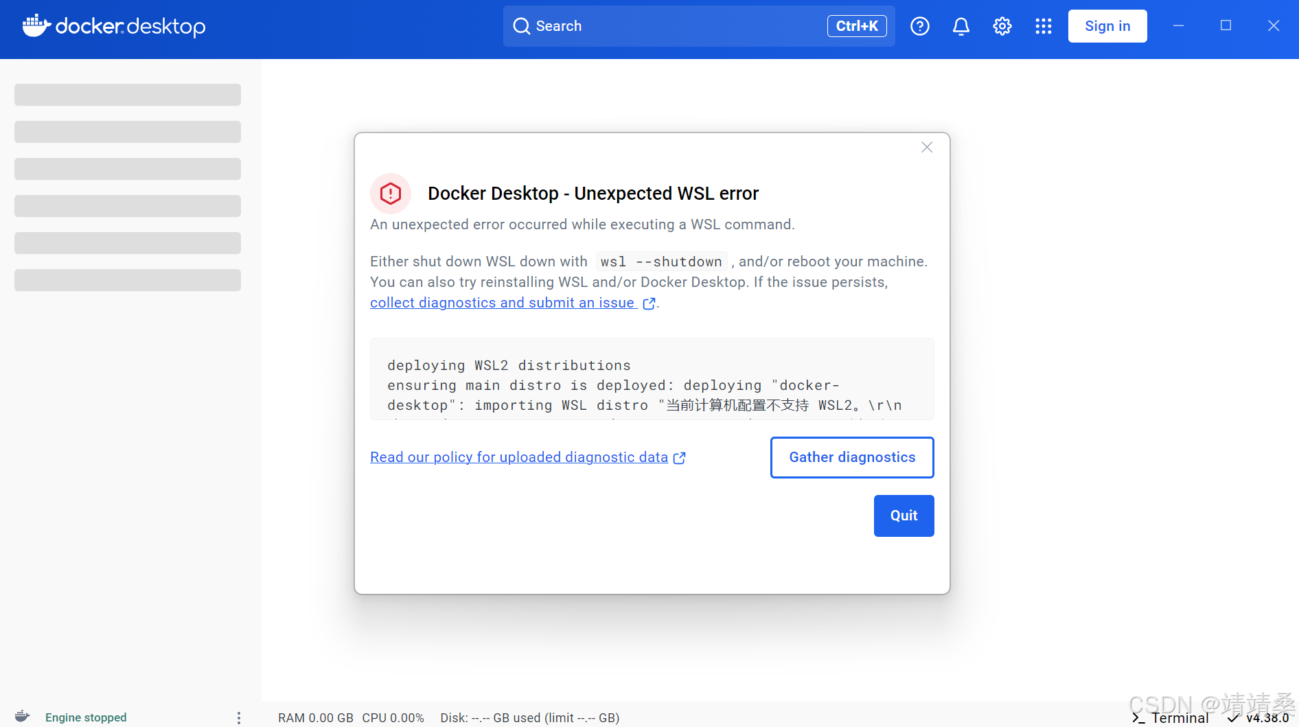Image resolution: width=1299 pixels, height=727 pixels.
Task: Open Read our policy for uploaded diagnostic data
Action: coord(519,457)
